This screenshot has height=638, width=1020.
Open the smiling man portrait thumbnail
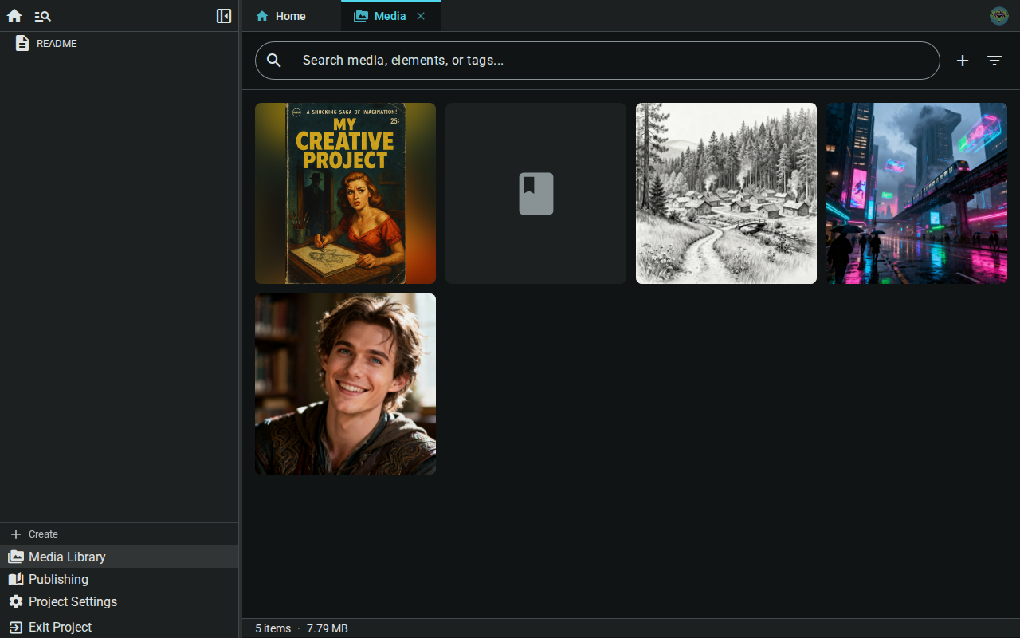[345, 384]
